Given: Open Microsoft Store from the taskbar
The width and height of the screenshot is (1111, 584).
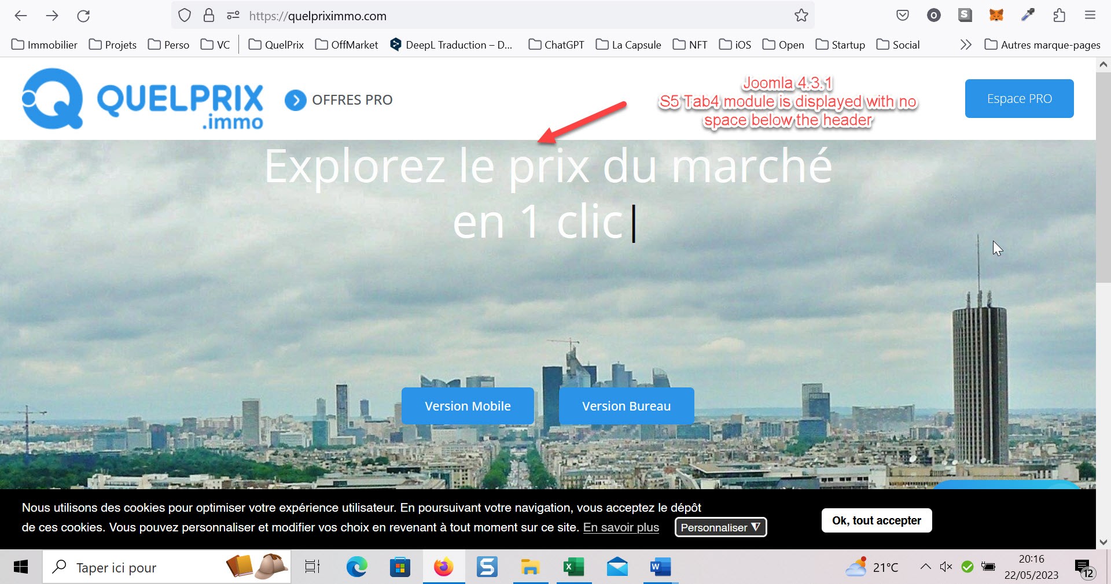Looking at the screenshot, I should click(x=400, y=567).
